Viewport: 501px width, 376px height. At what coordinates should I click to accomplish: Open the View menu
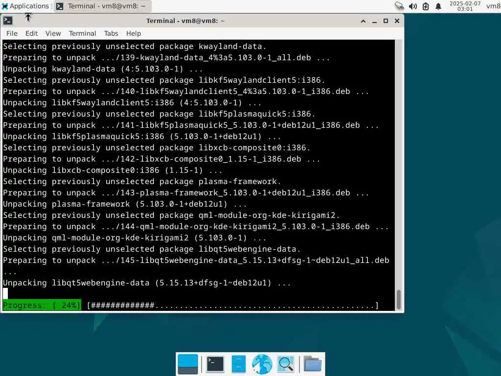pyautogui.click(x=53, y=33)
